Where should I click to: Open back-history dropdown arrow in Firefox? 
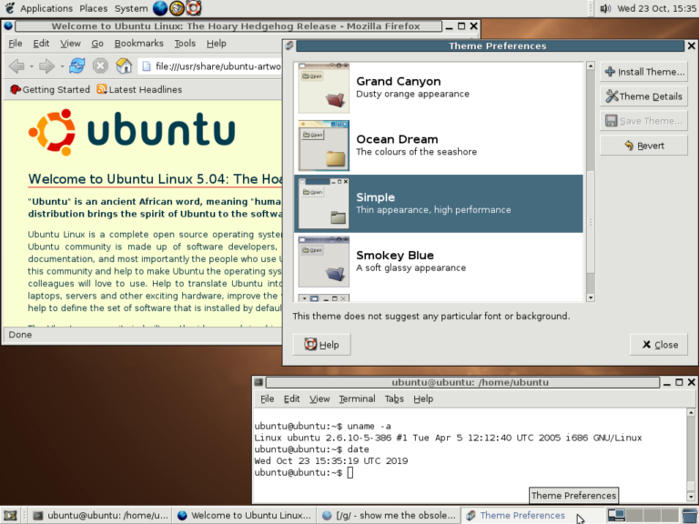(32, 66)
